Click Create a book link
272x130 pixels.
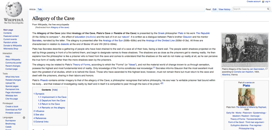(12, 107)
